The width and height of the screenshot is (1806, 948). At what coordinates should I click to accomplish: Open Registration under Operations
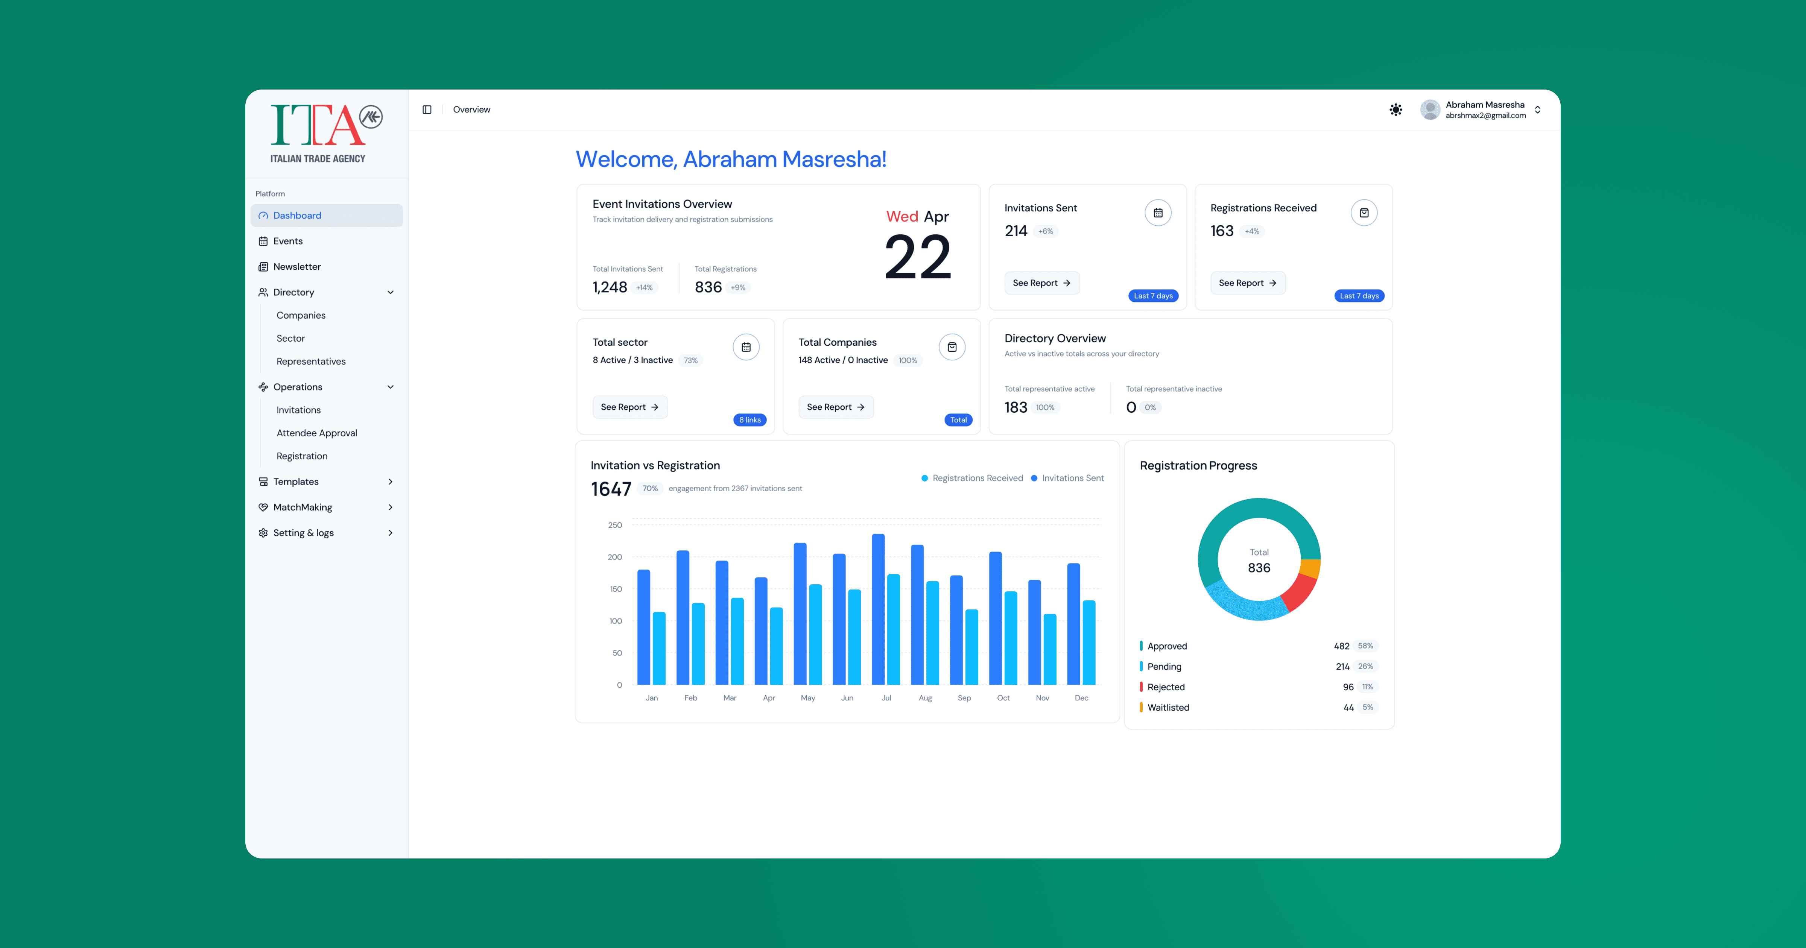(x=301, y=456)
